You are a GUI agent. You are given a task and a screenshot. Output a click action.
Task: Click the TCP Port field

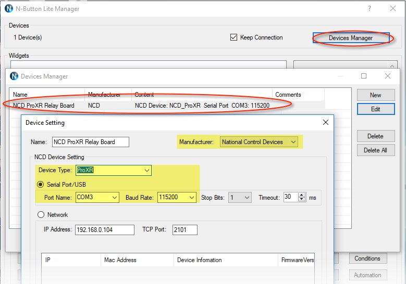point(185,230)
